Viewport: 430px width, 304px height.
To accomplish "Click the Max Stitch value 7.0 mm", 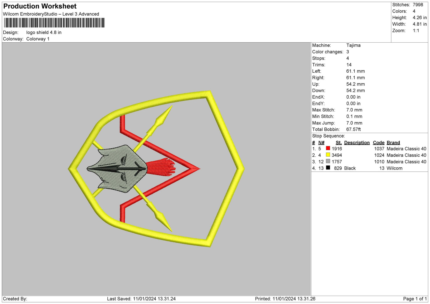I will 354,110.
